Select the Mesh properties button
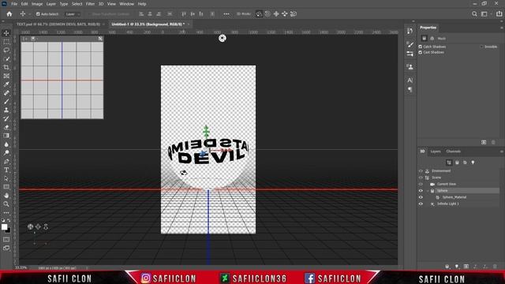Viewport: 505px width, 284px height. 425,39
